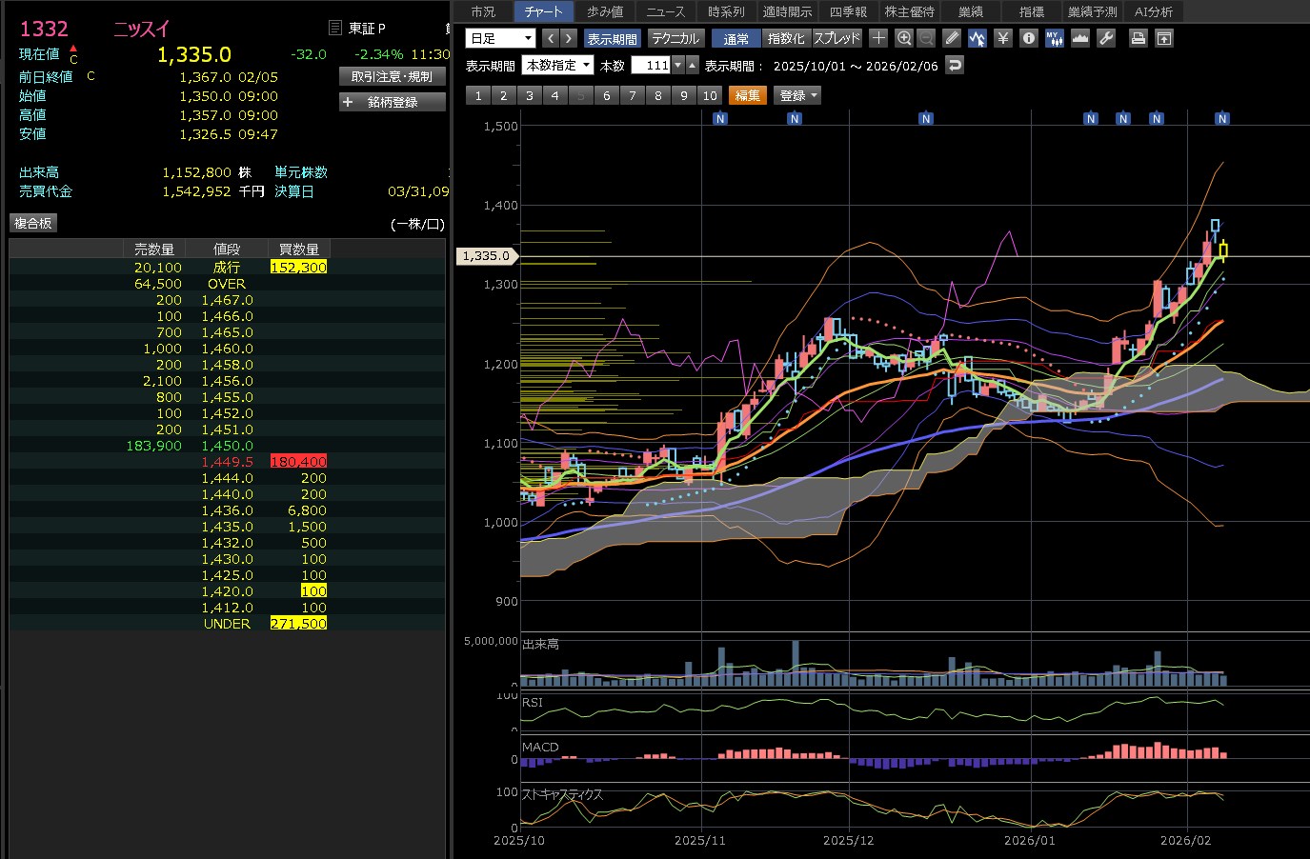Click the 1,335.0 price marker on axis
Image resolution: width=1310 pixels, height=859 pixels.
(x=486, y=256)
